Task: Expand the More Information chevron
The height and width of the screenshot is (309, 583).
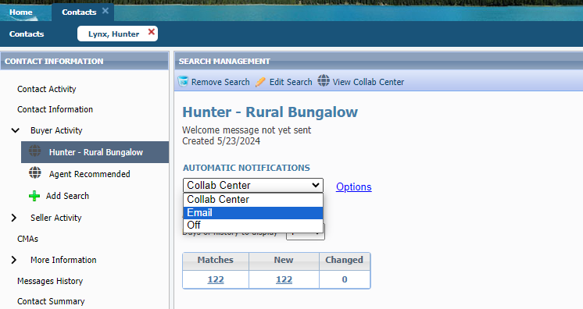Action: 14,260
